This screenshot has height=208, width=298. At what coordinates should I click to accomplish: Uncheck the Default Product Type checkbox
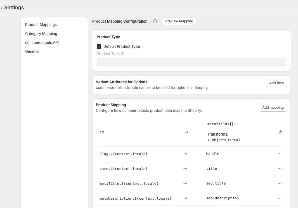point(99,46)
